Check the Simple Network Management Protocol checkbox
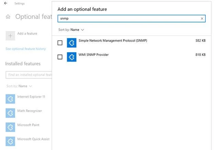Viewport: 223px width, 150px height. pos(60,43)
